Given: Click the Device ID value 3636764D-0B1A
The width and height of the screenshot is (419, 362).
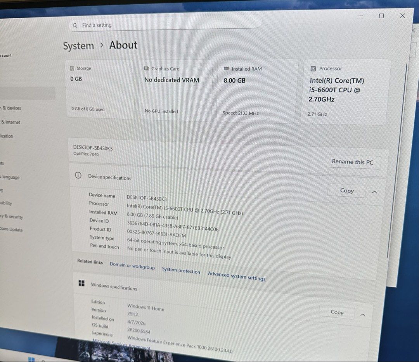Looking at the screenshot, I should pyautogui.click(x=173, y=226).
